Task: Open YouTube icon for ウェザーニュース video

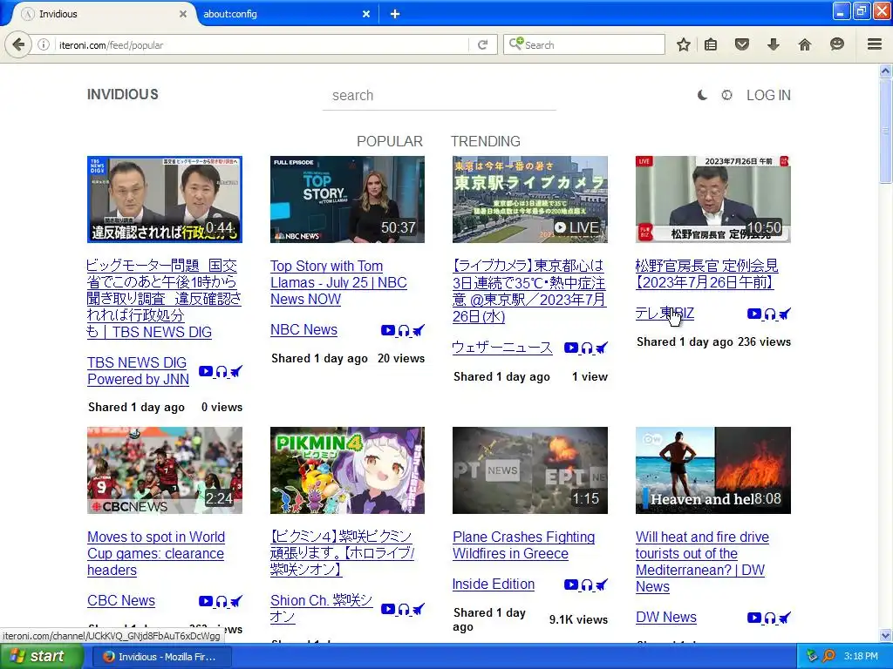Action: pos(571,348)
